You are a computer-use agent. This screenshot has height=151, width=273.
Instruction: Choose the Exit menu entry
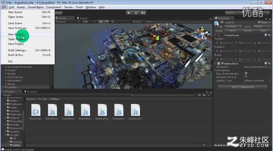28,61
